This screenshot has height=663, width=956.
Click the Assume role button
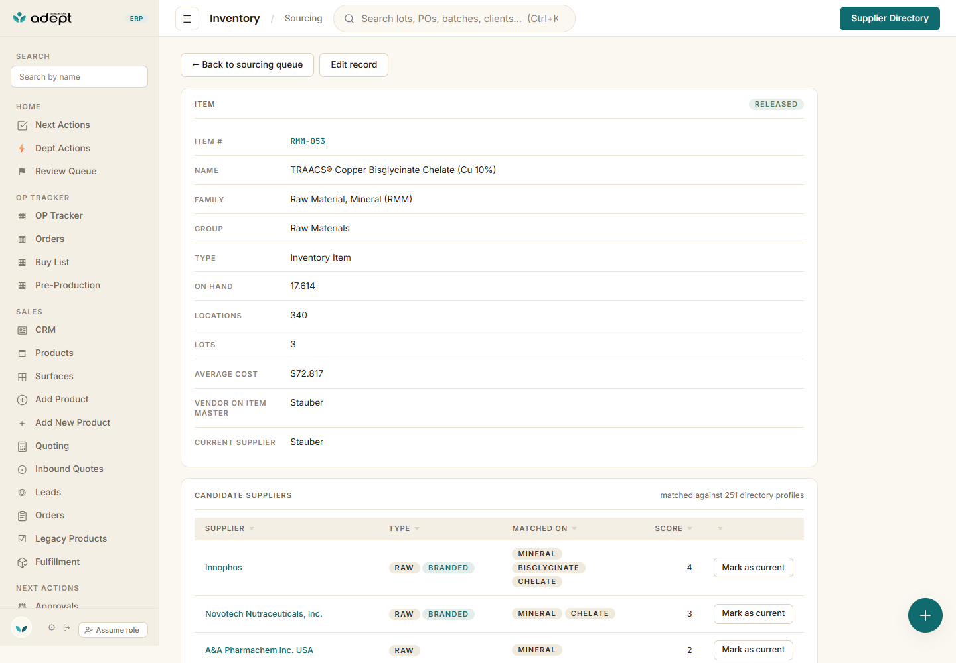[113, 630]
